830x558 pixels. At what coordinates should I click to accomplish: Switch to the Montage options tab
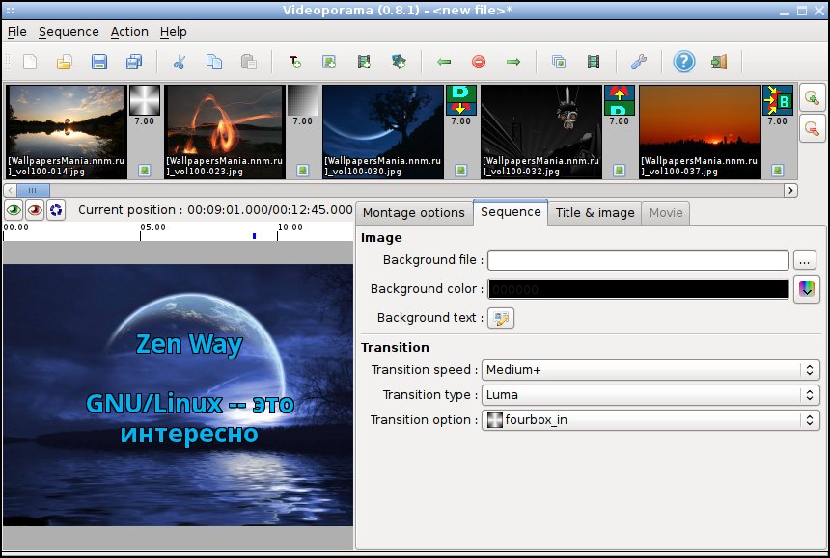pos(414,213)
